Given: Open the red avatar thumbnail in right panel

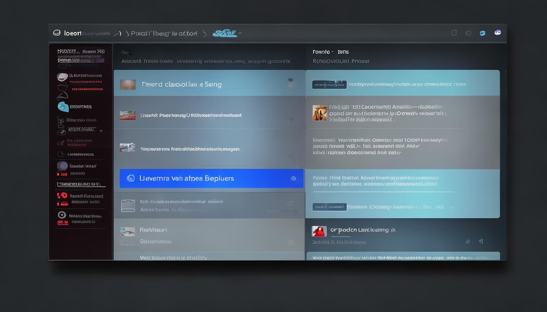Looking at the screenshot, I should 319,231.
